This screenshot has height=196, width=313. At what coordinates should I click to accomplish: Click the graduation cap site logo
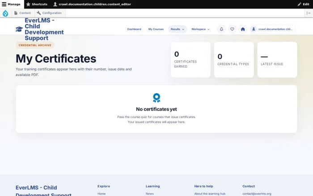[x=19, y=29]
